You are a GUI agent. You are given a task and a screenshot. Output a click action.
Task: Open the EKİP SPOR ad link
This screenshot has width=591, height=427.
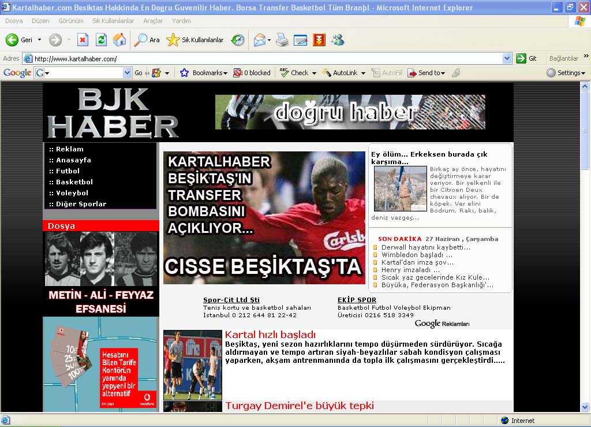(x=357, y=300)
